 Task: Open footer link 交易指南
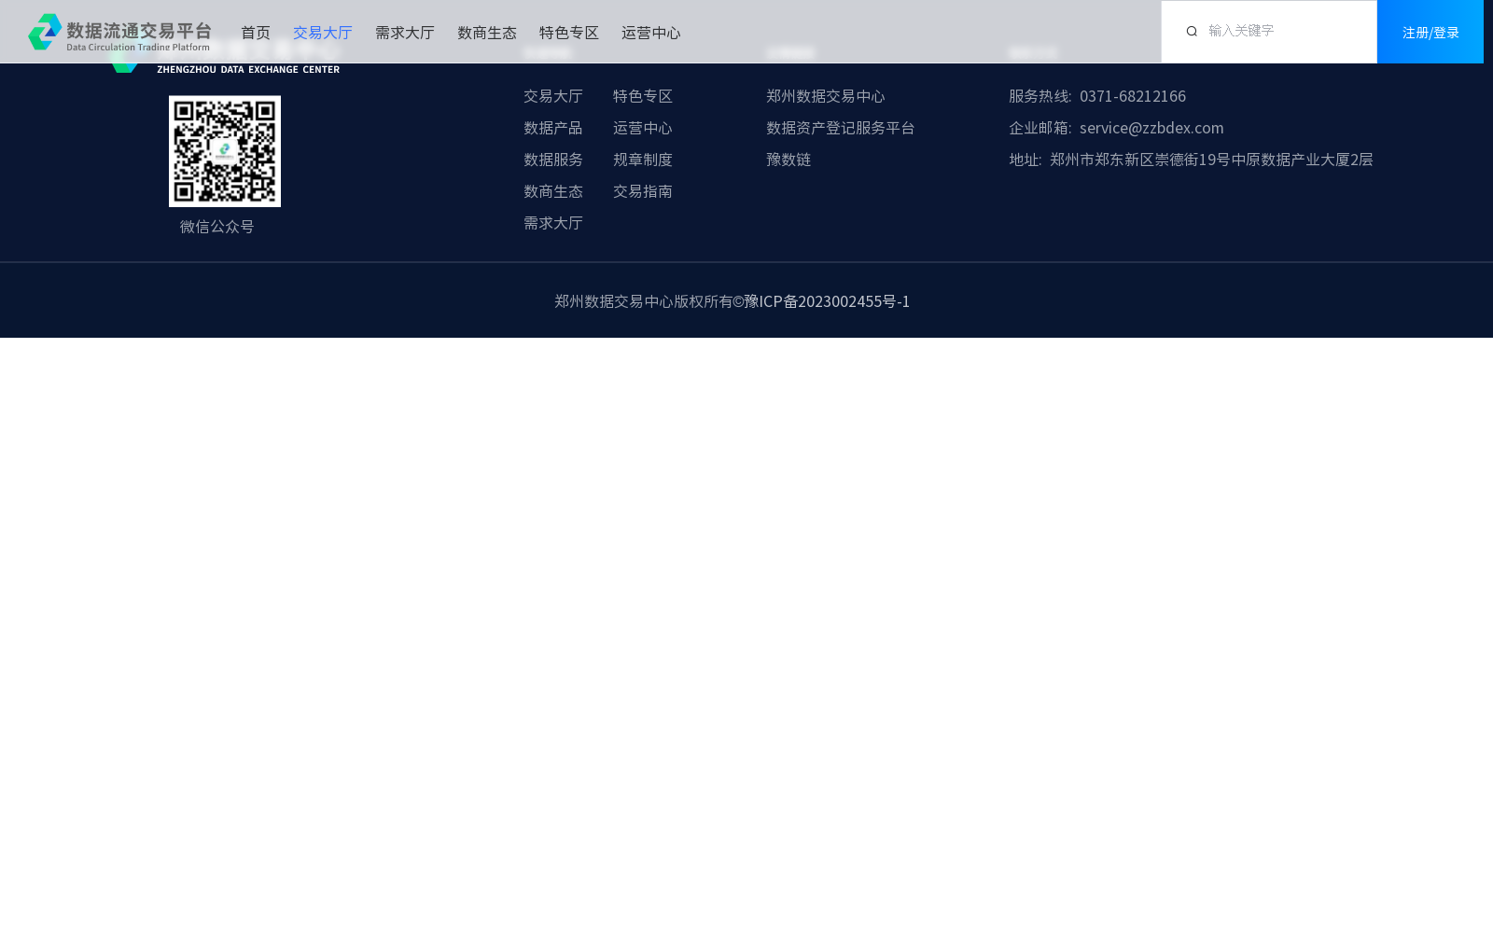tap(643, 191)
